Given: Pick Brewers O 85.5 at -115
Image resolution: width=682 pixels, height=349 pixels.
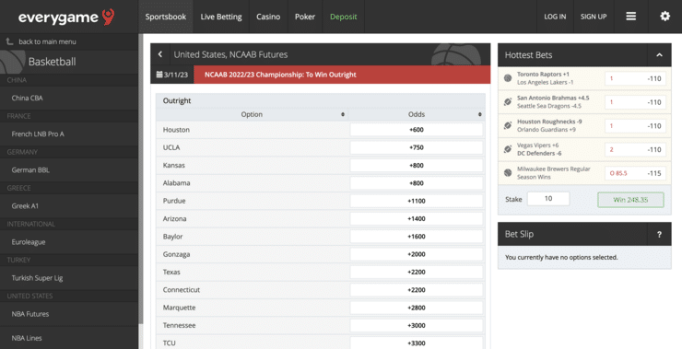Looking at the screenshot, I should (x=635, y=173).
